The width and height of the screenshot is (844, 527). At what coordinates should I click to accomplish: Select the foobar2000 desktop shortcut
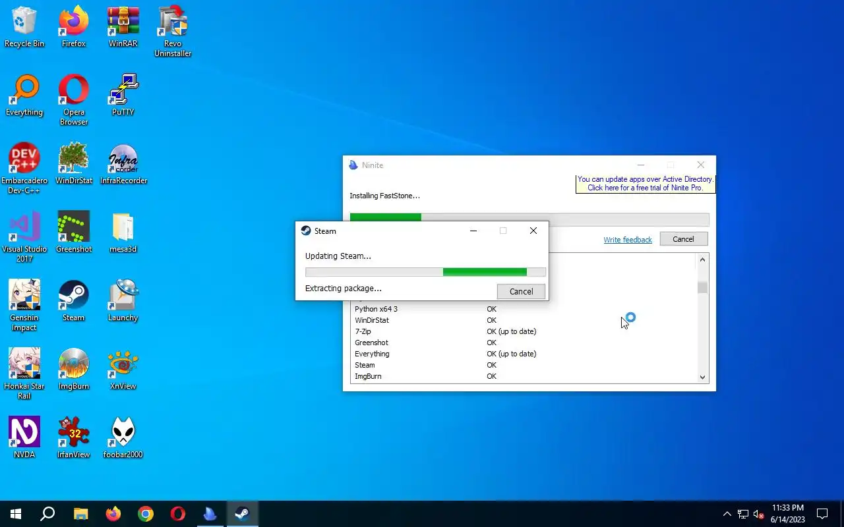(x=123, y=438)
